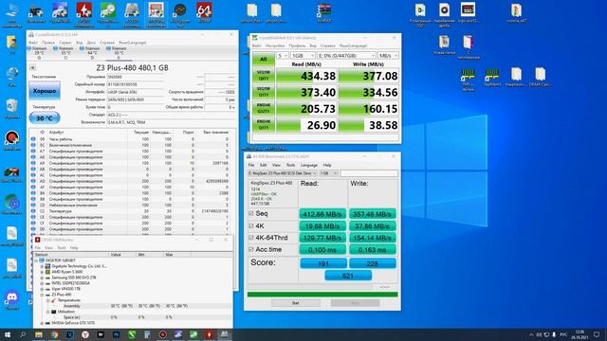The width and height of the screenshot is (607, 341).
Task: Open the E: 0% drive dropdown in CrystalDiskMark
Action: click(346, 56)
